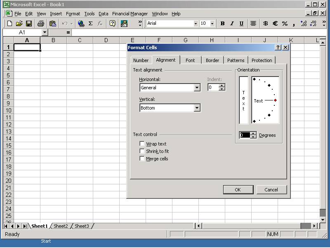330x248 pixels.
Task: Click the Print icon in toolbar
Action: (x=41, y=24)
